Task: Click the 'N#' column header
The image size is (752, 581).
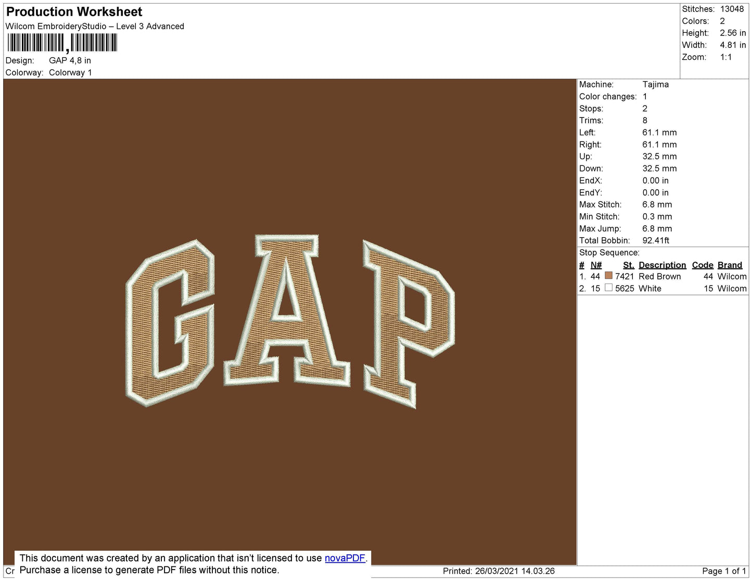Action: point(596,265)
